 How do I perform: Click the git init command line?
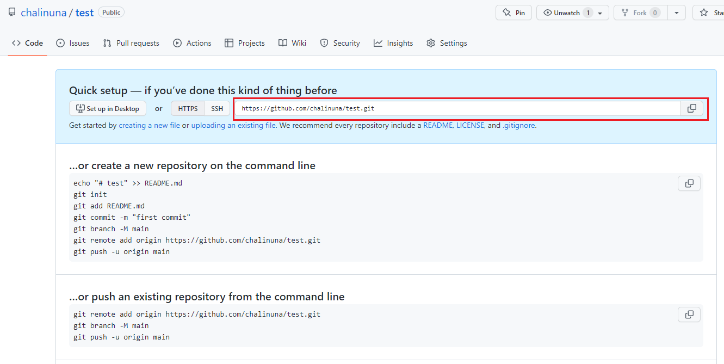(90, 195)
